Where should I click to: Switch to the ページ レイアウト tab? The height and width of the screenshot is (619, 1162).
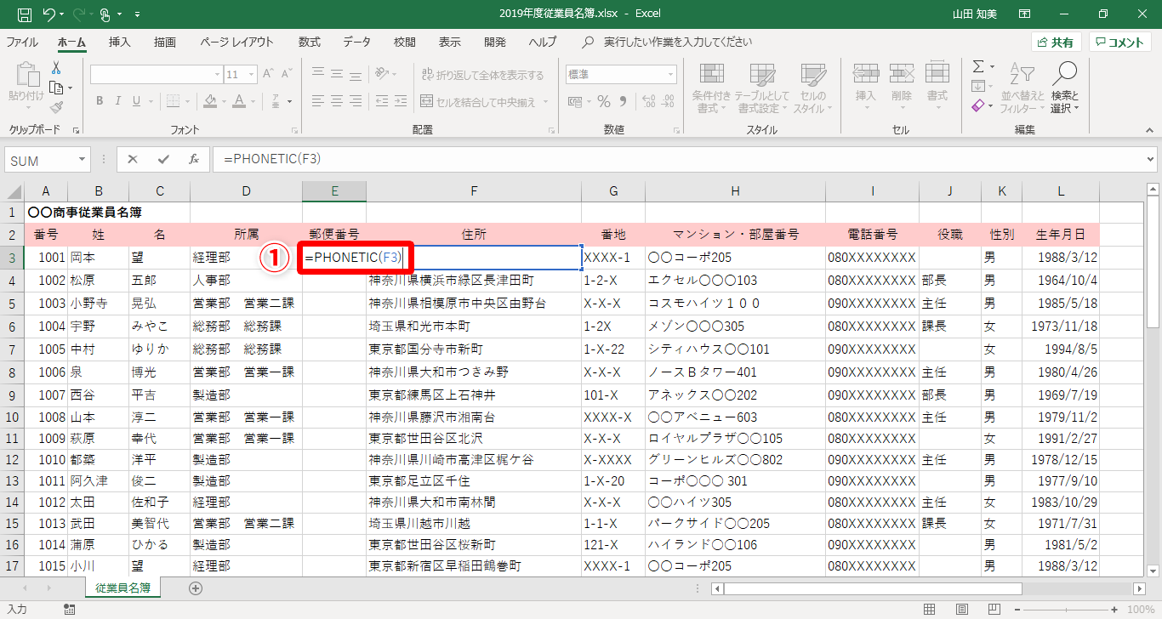coord(237,43)
